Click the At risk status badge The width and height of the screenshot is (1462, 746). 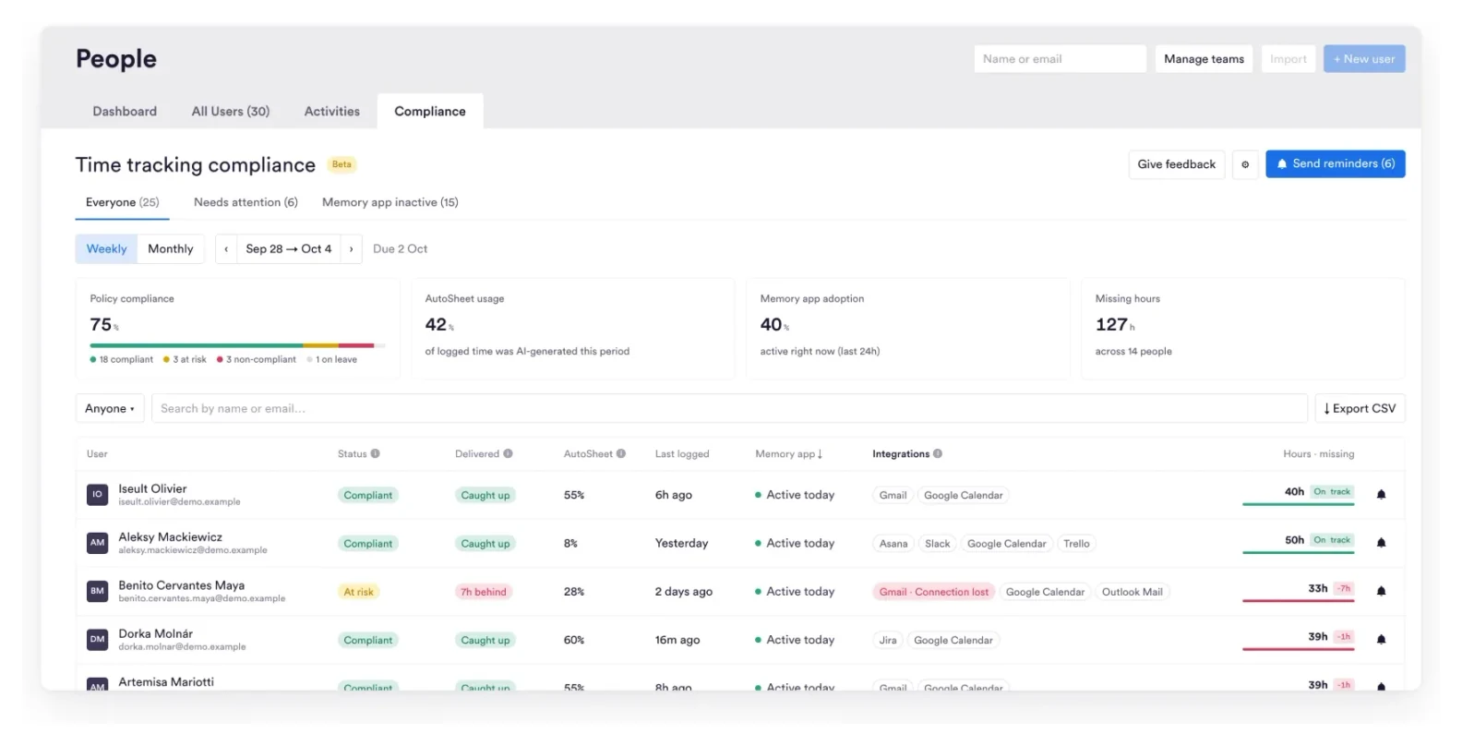coord(358,592)
